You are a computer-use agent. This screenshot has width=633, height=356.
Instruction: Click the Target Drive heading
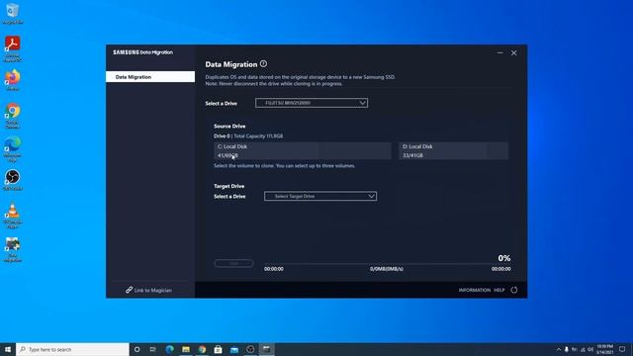[228, 186]
